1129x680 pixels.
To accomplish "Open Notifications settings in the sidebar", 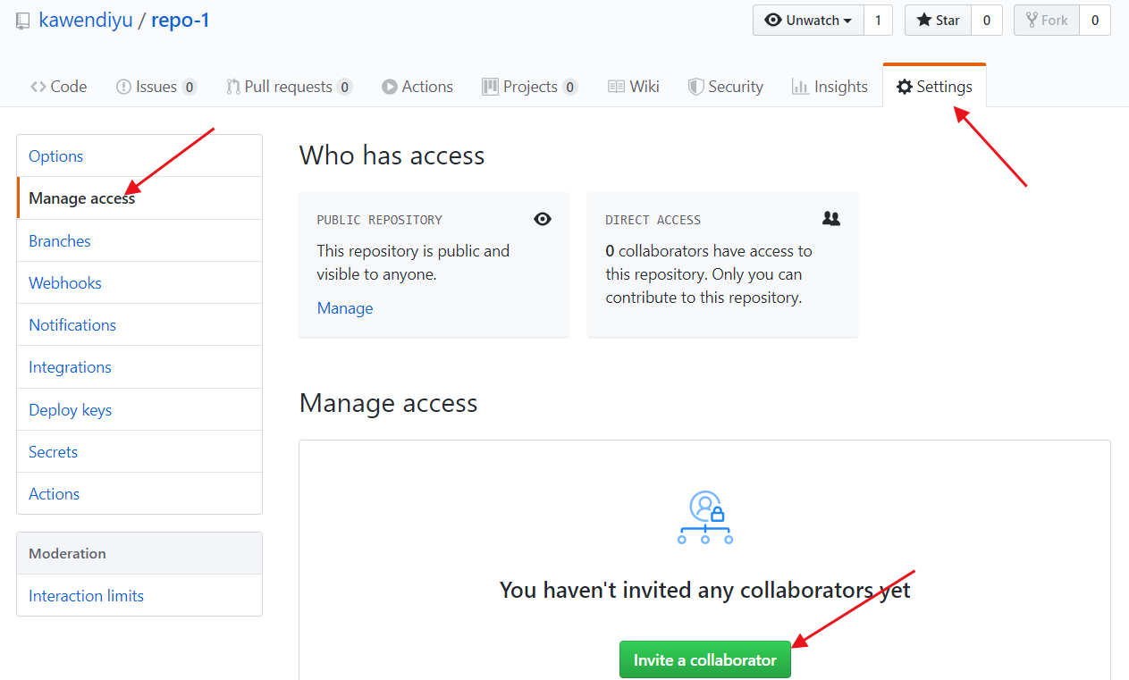I will tap(139, 325).
